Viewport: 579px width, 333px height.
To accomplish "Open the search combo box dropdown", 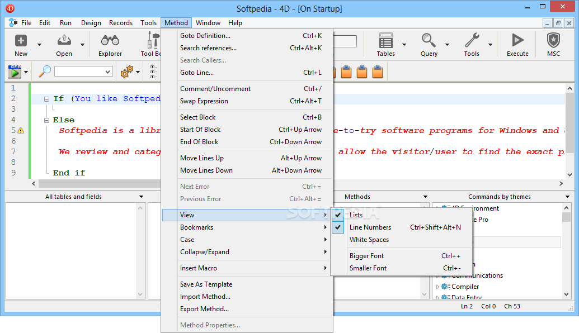I will [108, 72].
